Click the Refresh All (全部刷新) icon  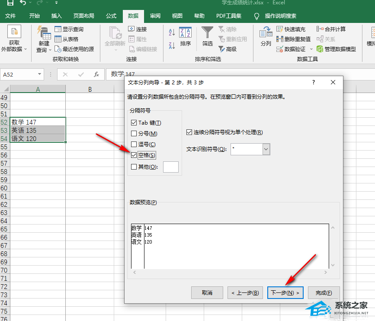(x=115, y=34)
